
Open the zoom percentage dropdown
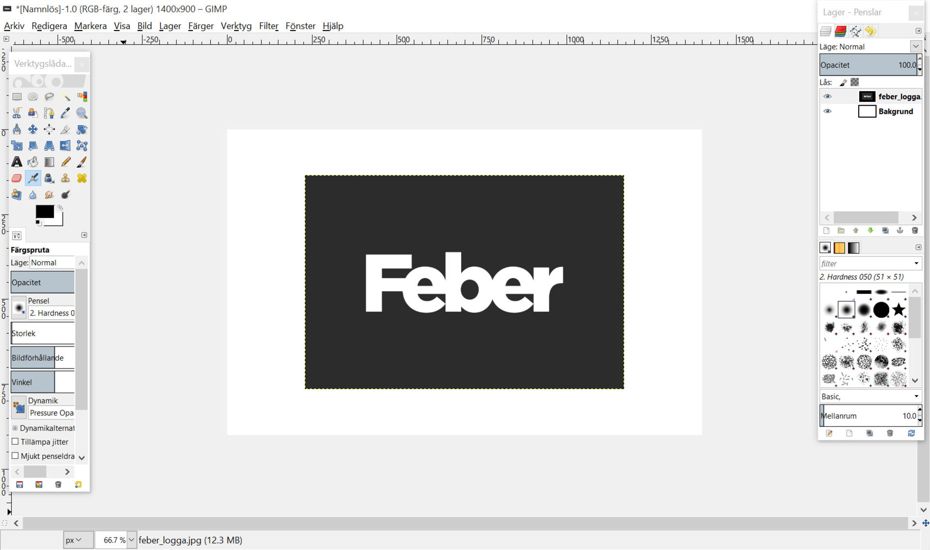pos(131,539)
